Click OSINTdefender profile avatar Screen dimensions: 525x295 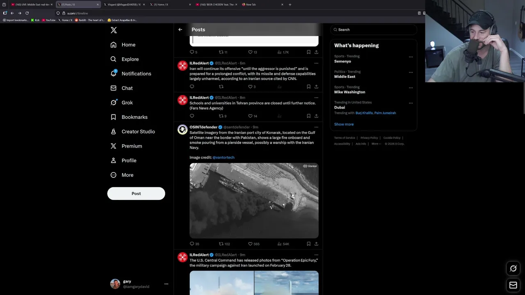click(x=183, y=130)
